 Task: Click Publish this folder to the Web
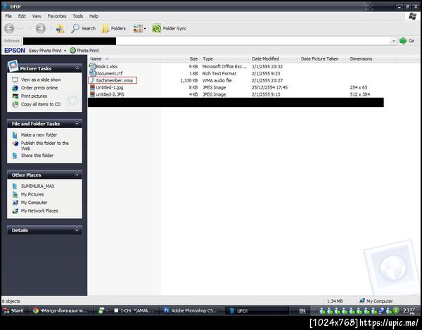pos(45,146)
